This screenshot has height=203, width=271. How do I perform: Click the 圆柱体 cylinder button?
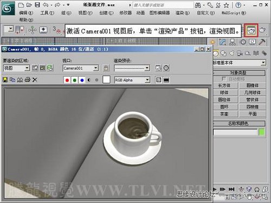(225, 100)
